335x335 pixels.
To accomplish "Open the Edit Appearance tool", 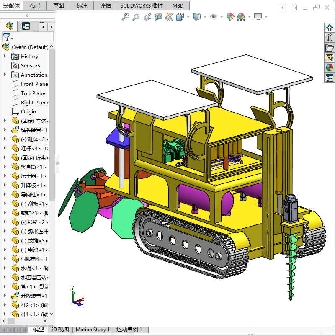I will (x=230, y=17).
